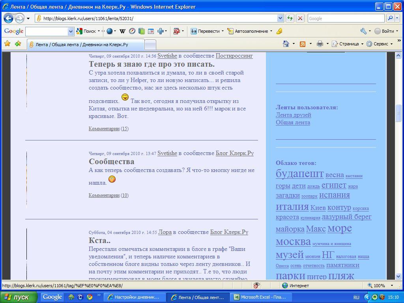Click the Print icon
Viewport: 404px width, 303px height.
point(320,44)
